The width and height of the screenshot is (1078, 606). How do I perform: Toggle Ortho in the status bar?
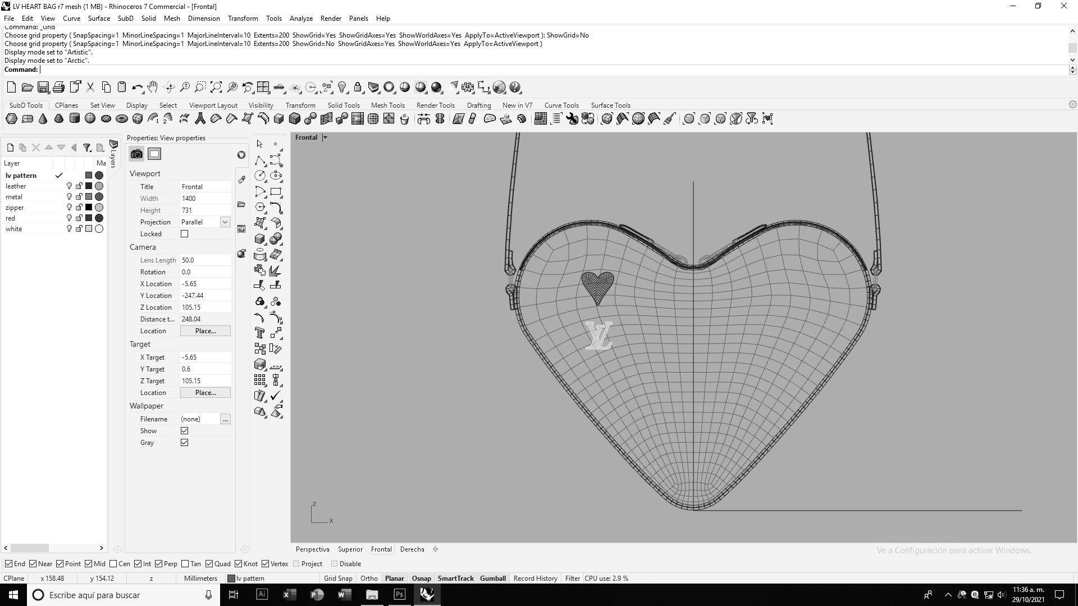pos(369,579)
